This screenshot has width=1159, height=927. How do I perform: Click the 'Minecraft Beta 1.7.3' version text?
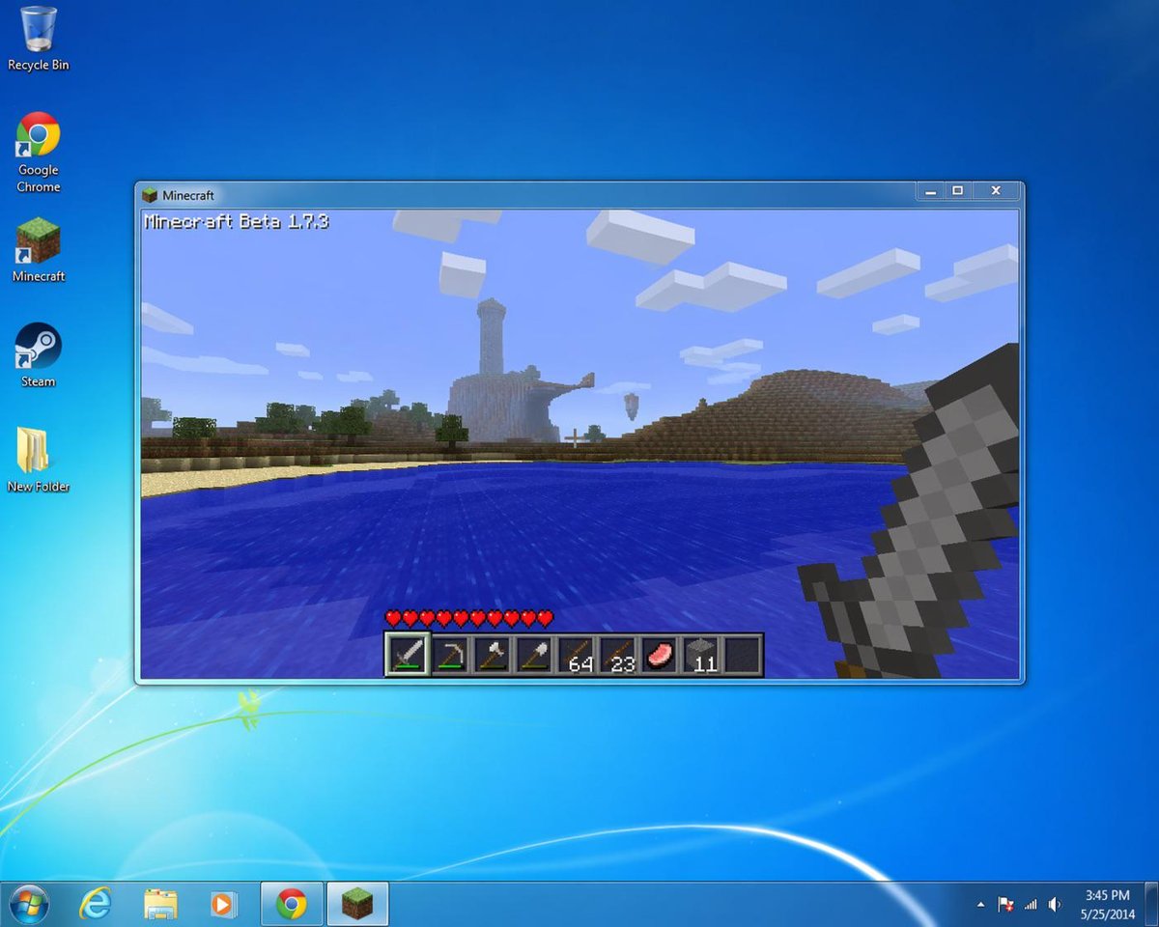click(237, 222)
